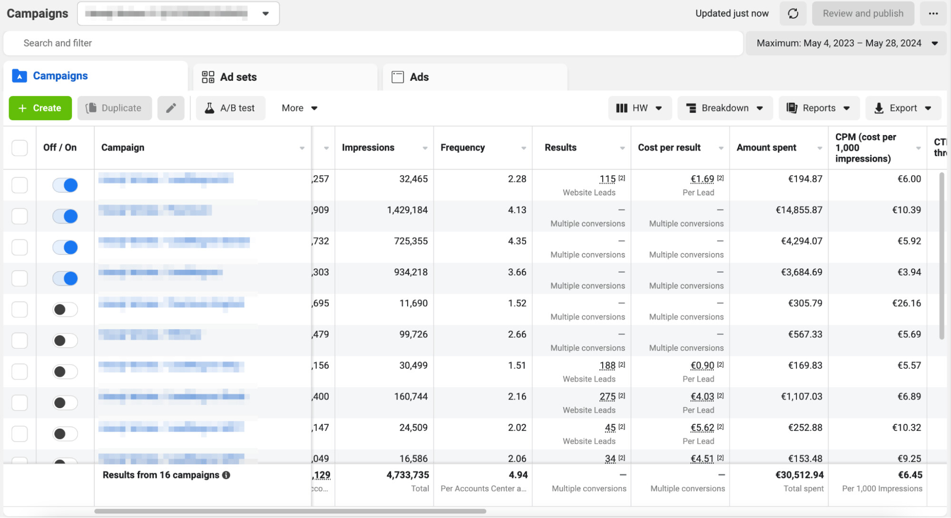
Task: Click the horizontal table scrollbar
Action: 290,511
